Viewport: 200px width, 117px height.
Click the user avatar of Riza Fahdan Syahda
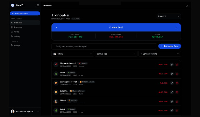pyautogui.click(x=12, y=111)
